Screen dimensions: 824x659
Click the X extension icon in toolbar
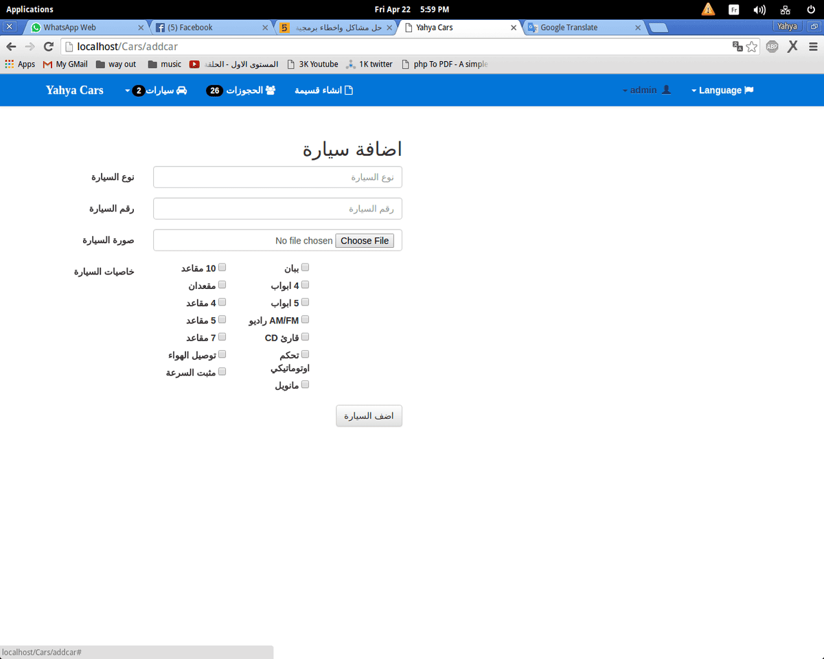pyautogui.click(x=792, y=47)
